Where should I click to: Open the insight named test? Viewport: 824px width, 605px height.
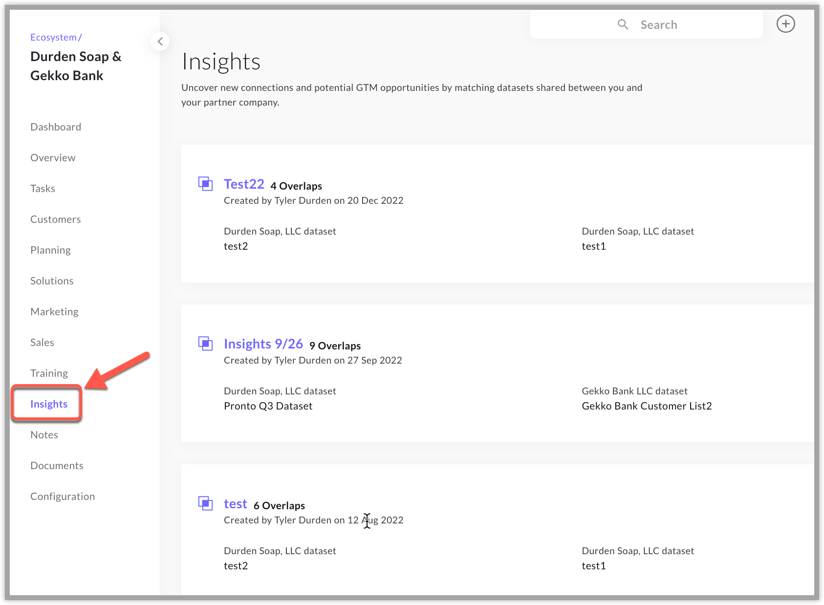[235, 504]
